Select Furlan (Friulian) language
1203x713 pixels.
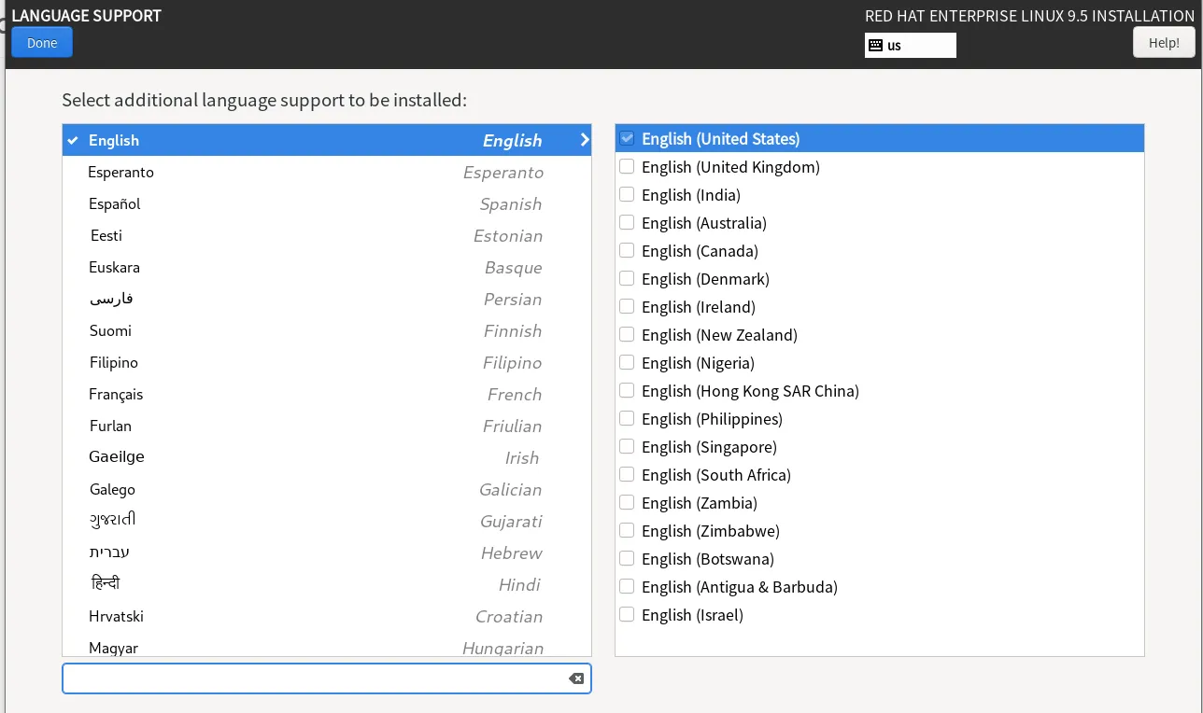pyautogui.click(x=327, y=426)
